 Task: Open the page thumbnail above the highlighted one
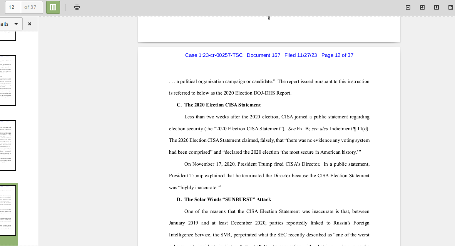pos(8,145)
